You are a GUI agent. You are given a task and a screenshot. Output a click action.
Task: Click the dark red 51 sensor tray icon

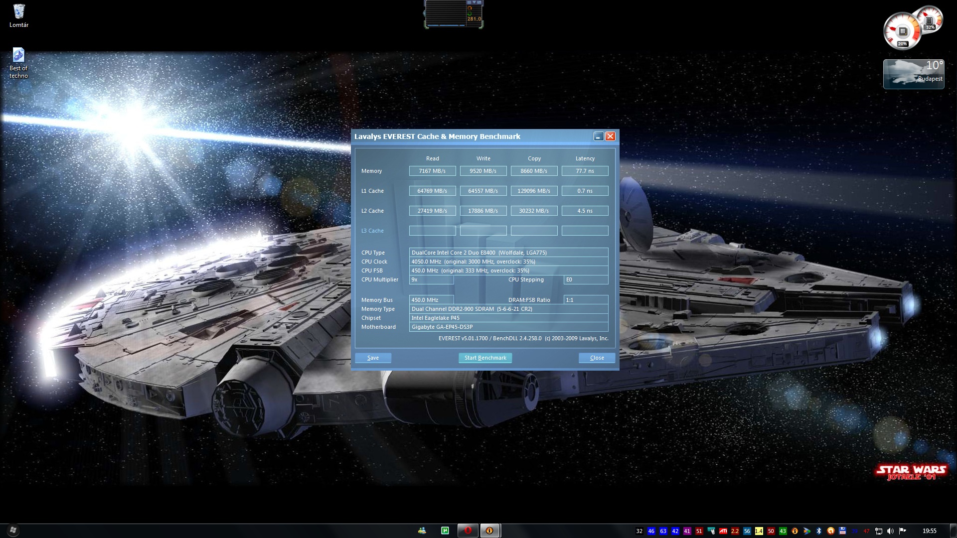coord(699,531)
